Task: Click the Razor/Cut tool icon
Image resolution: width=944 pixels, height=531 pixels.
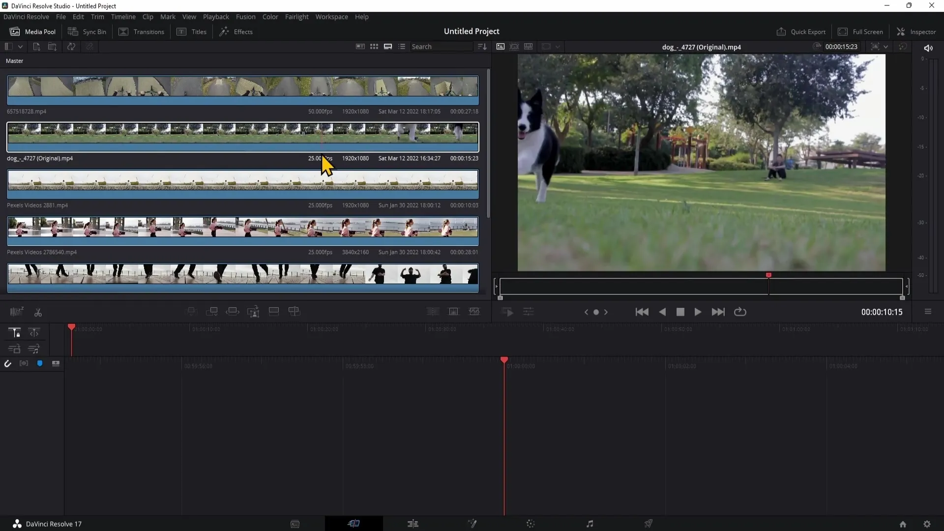Action: [x=37, y=312]
